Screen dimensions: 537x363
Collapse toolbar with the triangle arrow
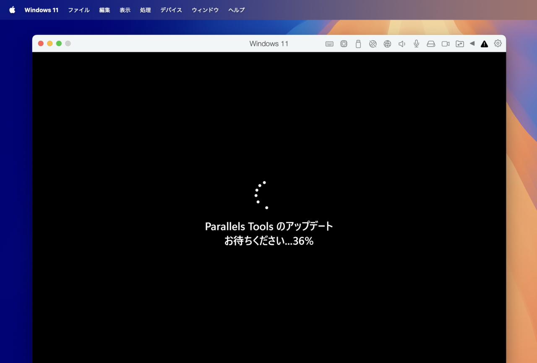click(472, 43)
